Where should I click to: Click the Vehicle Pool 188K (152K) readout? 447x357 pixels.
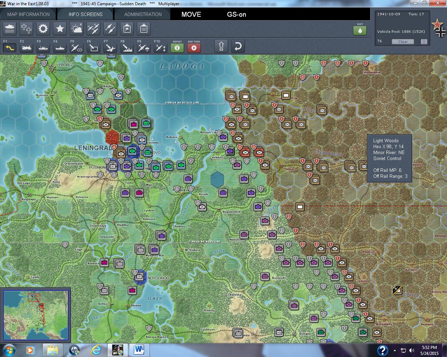(401, 31)
